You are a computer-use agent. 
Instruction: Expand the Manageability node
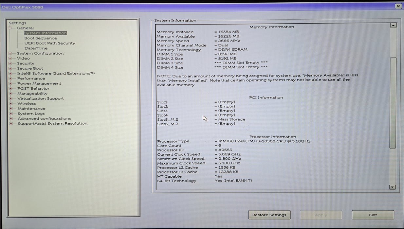pyautogui.click(x=10, y=94)
